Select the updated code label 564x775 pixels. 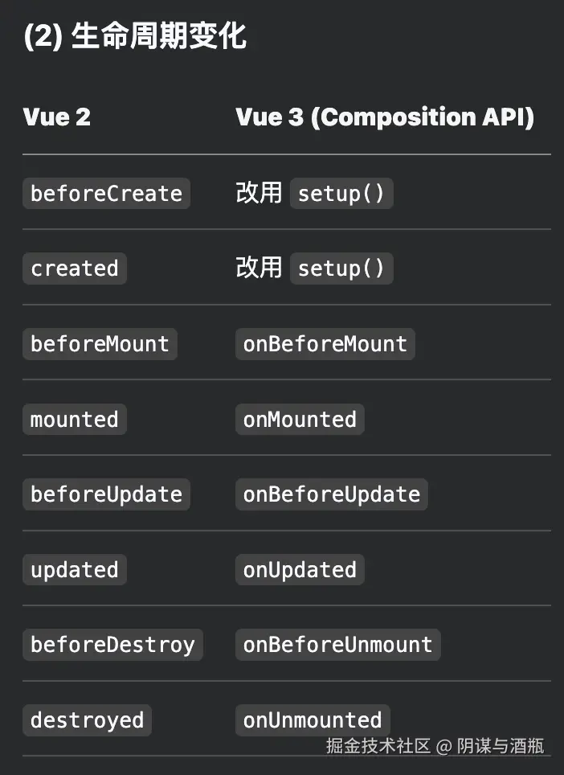pyautogui.click(x=74, y=570)
